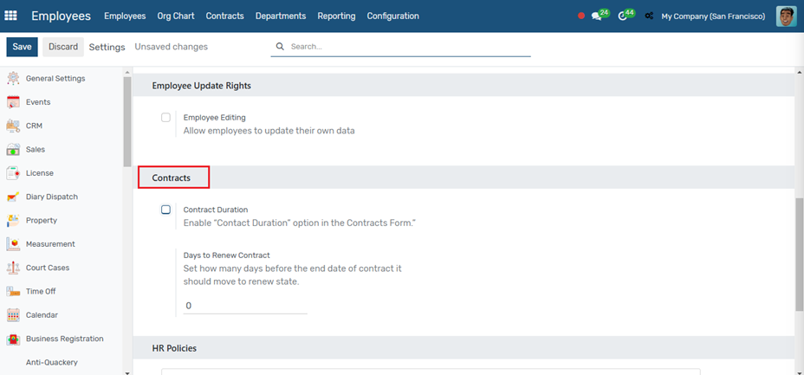Select the CRM icon in the sidebar
The width and height of the screenshot is (804, 375).
[13, 126]
